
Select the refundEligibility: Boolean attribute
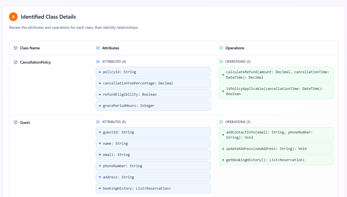pyautogui.click(x=153, y=95)
